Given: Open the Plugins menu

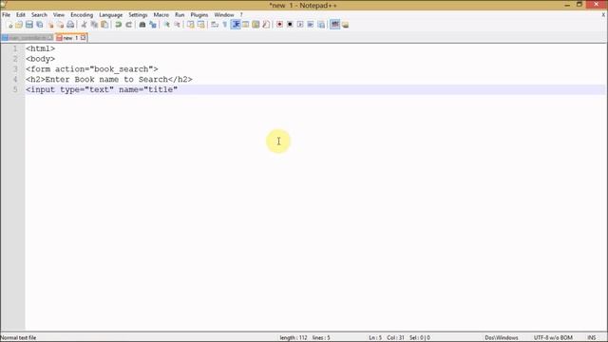Looking at the screenshot, I should click(199, 15).
